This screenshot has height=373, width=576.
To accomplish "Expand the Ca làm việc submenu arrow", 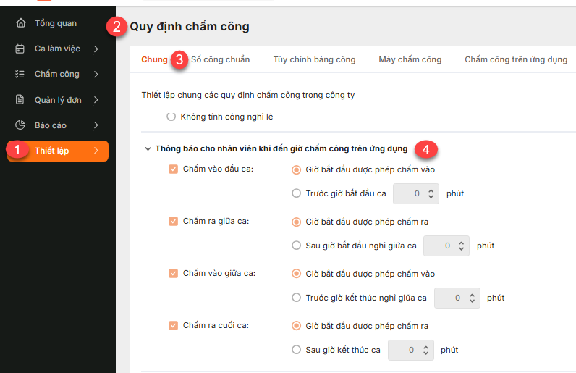I will [x=96, y=49].
